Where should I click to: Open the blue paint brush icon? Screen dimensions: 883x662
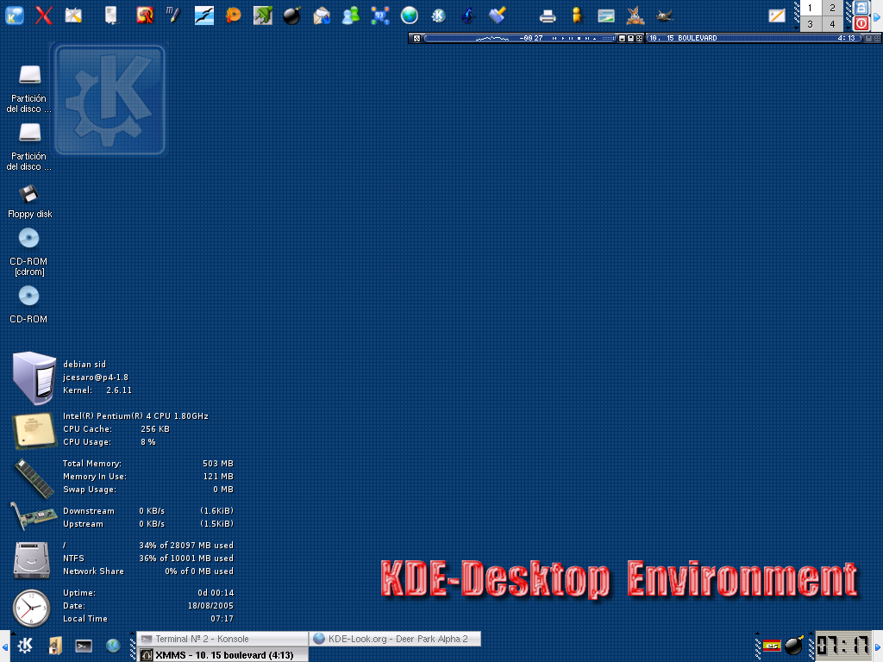pyautogui.click(x=498, y=16)
